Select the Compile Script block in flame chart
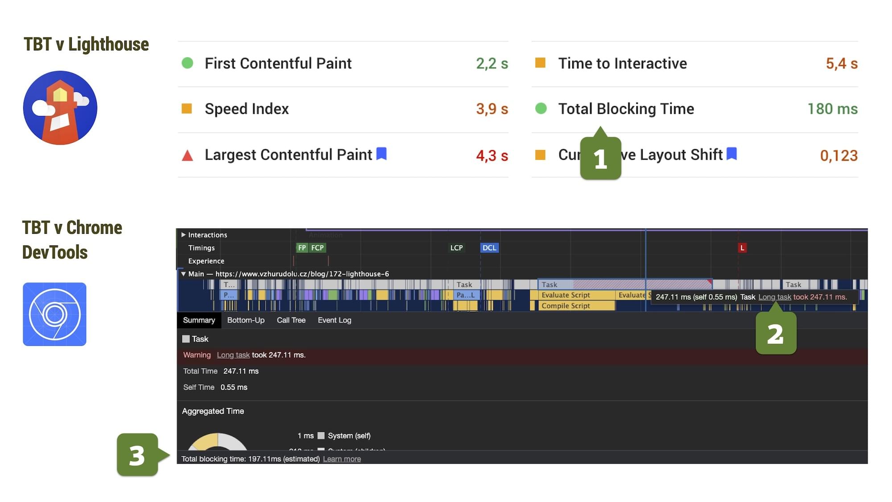 [571, 306]
